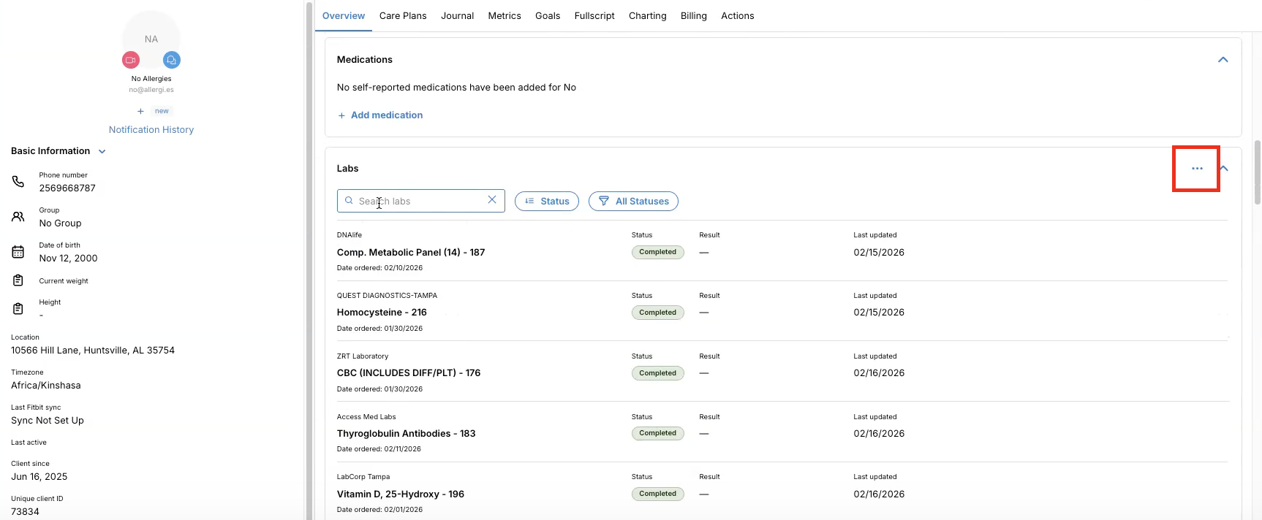Screen dimensions: 1262x520
Task: Click Completed badge for Vitamin D lab
Action: tap(658, 494)
